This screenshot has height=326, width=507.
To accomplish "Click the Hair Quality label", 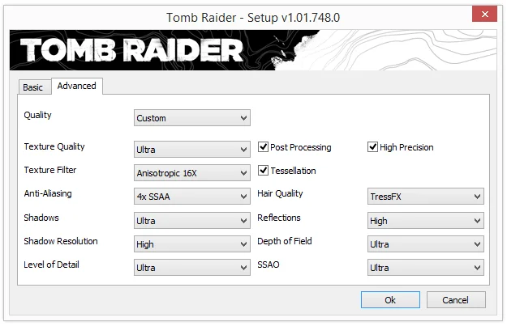I will tap(280, 193).
